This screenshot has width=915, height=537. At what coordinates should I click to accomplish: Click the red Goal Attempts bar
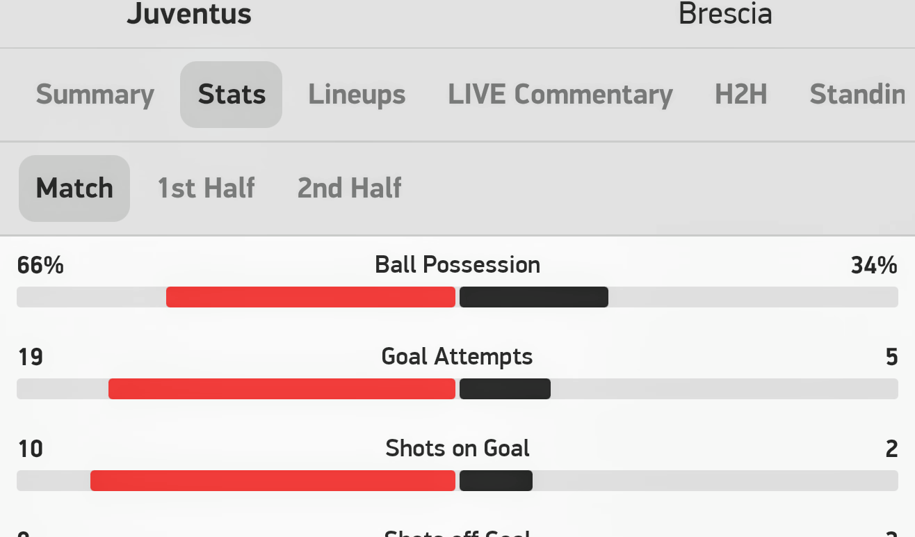(282, 389)
